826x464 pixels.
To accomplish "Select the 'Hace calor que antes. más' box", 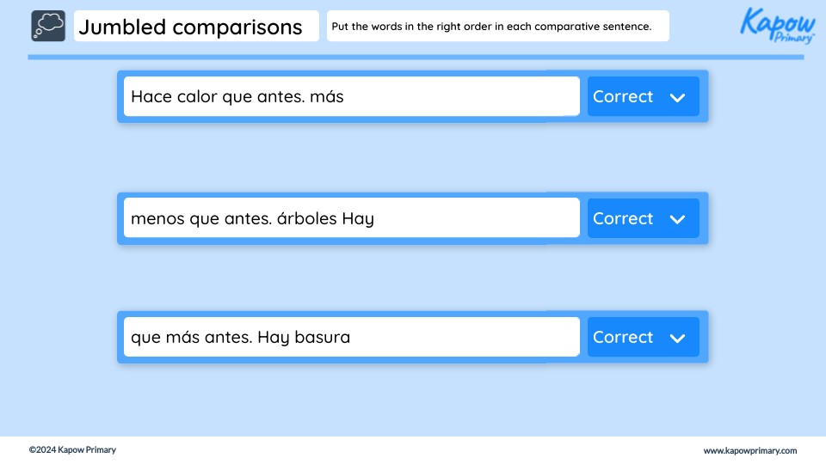I will (x=351, y=96).
